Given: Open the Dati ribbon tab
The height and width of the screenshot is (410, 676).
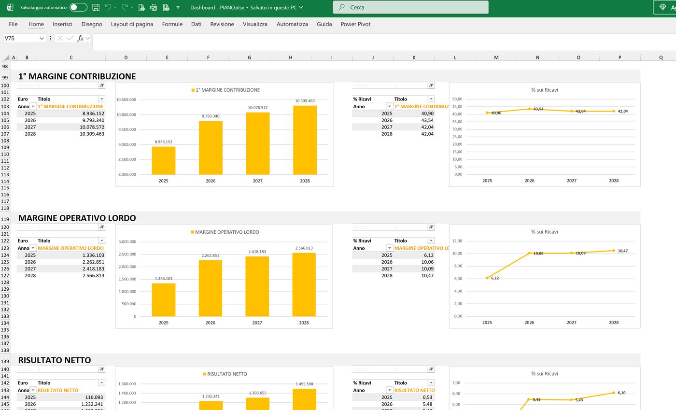Looking at the screenshot, I should [x=196, y=24].
